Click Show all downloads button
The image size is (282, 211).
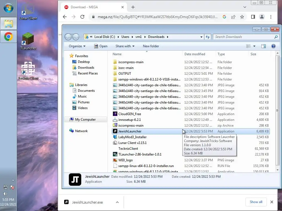(x=256, y=202)
